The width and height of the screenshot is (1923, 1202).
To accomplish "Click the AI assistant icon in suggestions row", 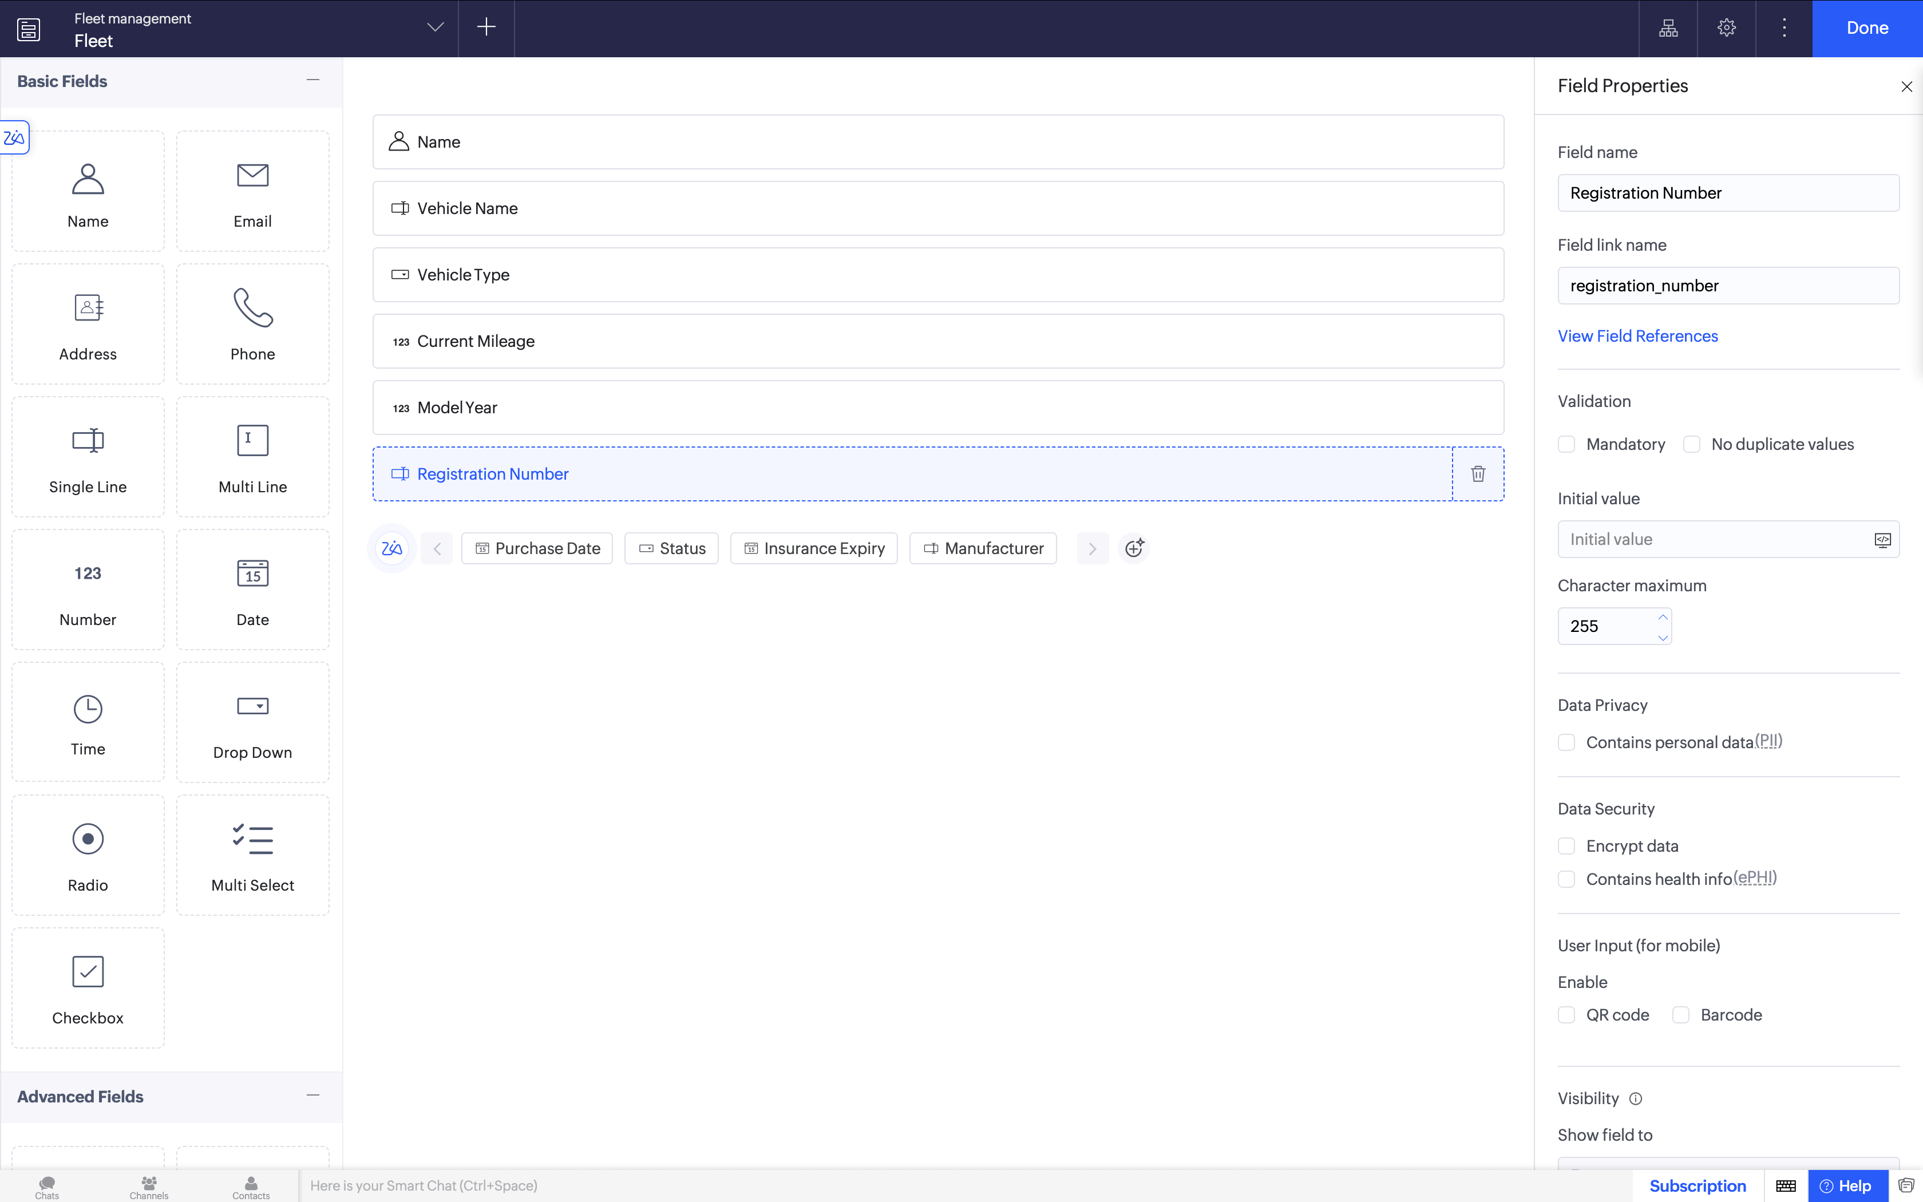I will [x=391, y=548].
